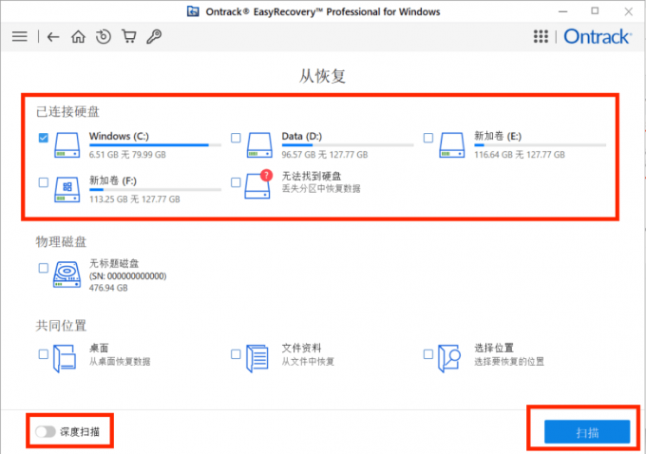Screen dimensions: 646x454
Task: Click the 116.64 GB 无 127.77 GB text
Action: pos(520,155)
